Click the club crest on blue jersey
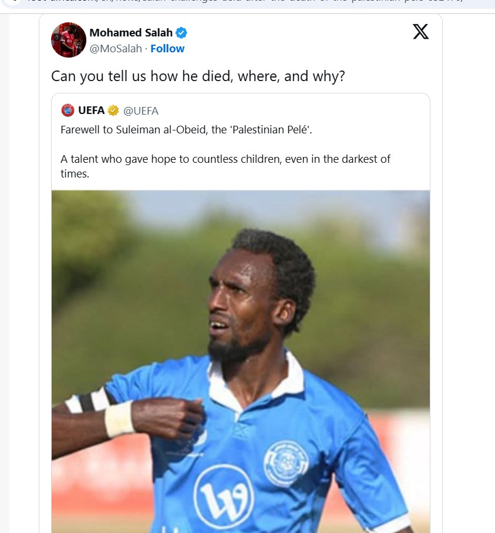This screenshot has height=533, width=495. click(x=286, y=462)
